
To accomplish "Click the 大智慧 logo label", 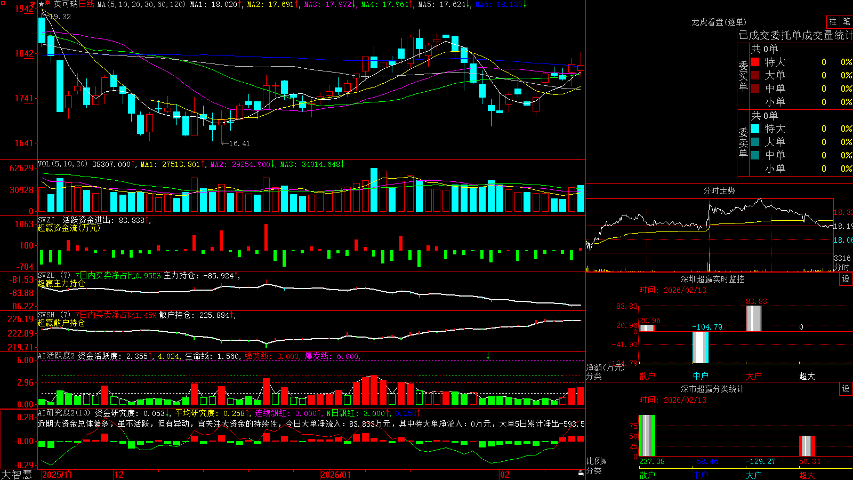I will pyautogui.click(x=17, y=475).
